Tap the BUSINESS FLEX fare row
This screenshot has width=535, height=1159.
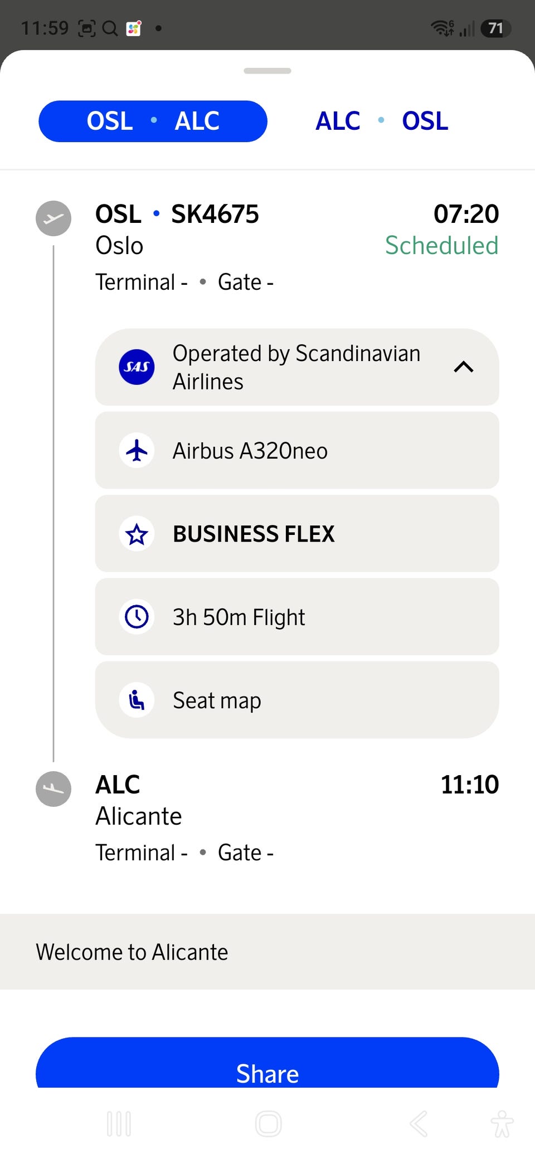click(297, 534)
